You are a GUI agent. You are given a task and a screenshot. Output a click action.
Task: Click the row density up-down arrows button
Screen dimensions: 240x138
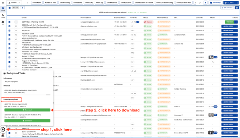click(x=237, y=8)
